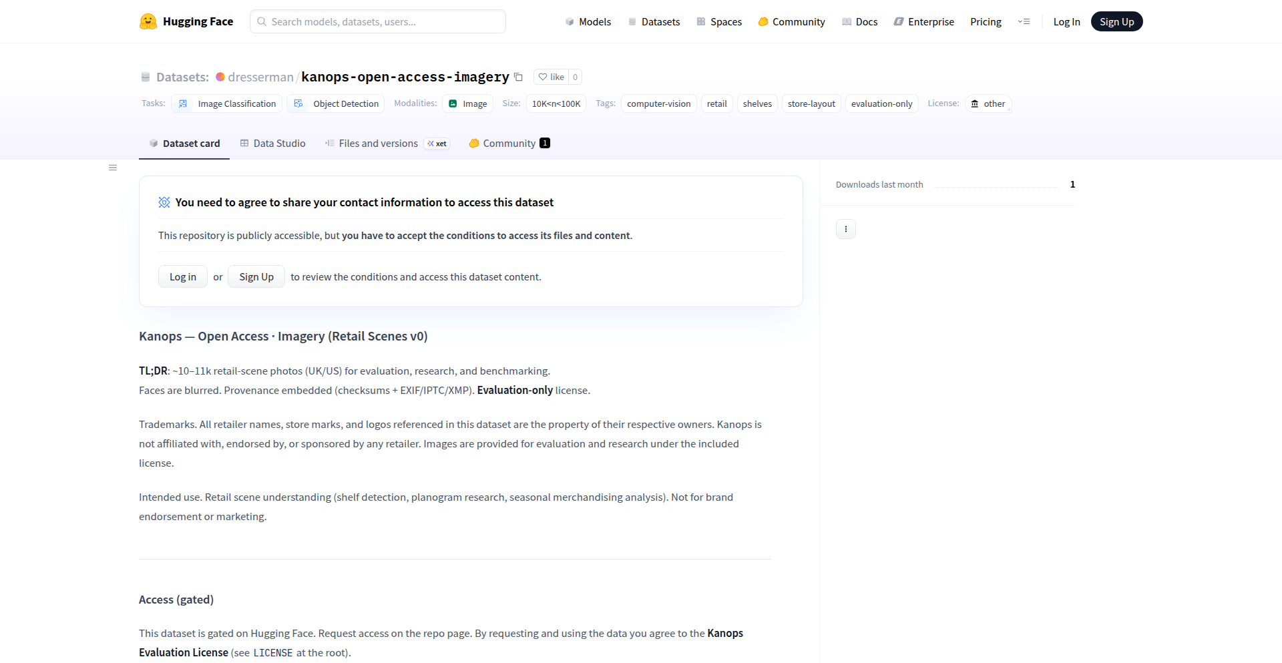Click the dresserman user avatar
Viewport: 1282px width, 663px height.
tap(220, 77)
